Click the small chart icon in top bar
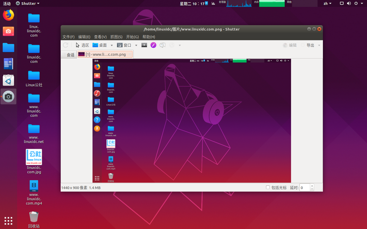 pos(213,4)
